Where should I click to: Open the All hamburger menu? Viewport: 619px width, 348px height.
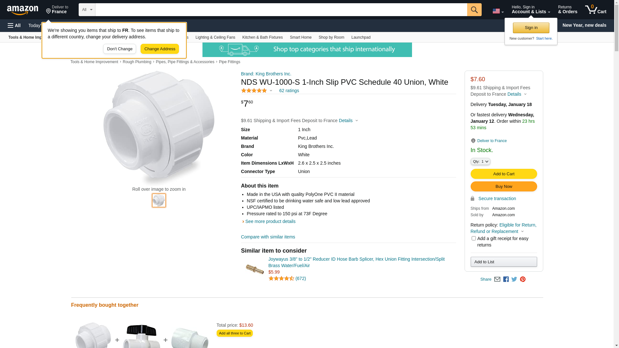14,25
